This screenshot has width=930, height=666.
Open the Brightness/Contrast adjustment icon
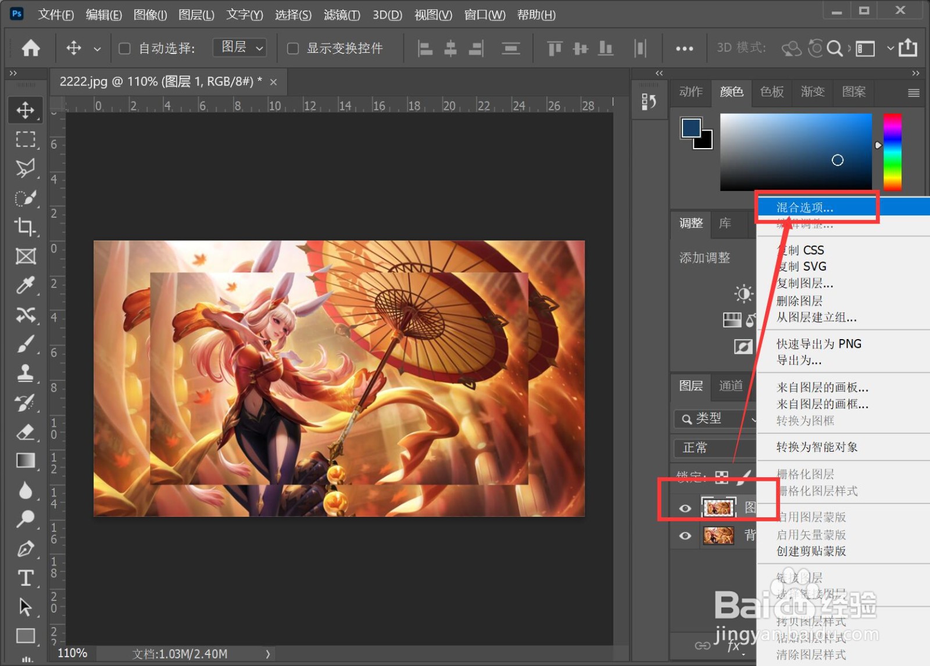pyautogui.click(x=743, y=293)
